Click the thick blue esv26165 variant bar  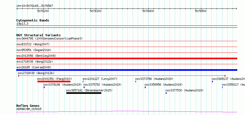(127, 70)
